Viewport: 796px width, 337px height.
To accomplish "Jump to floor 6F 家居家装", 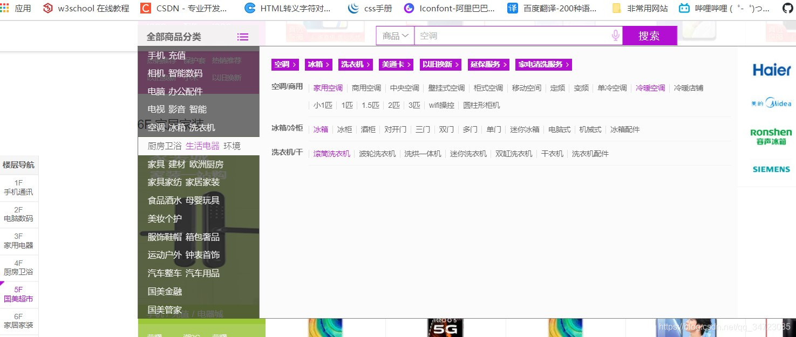I will (18, 321).
